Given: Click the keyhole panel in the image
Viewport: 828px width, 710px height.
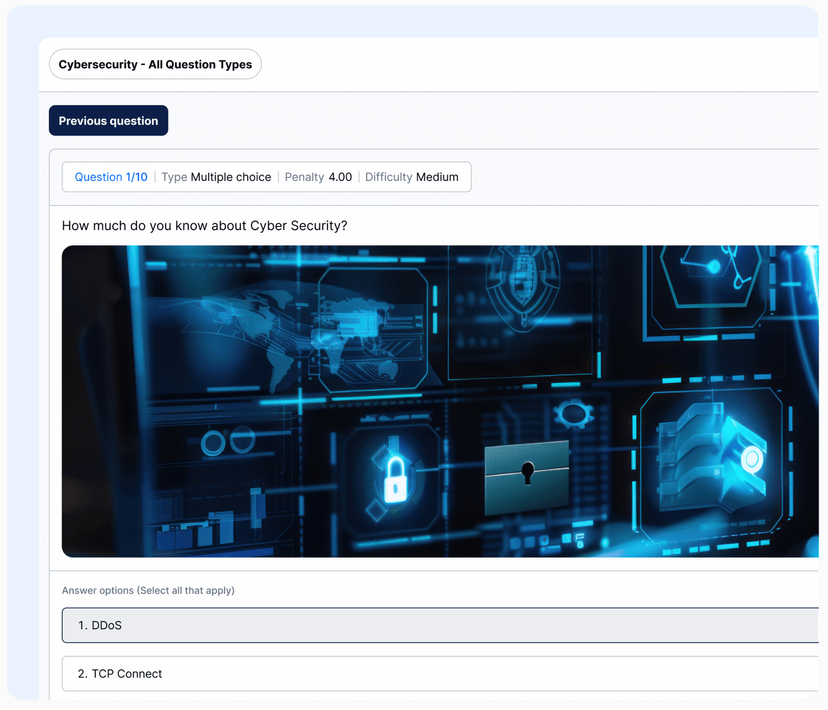Looking at the screenshot, I should 526,477.
